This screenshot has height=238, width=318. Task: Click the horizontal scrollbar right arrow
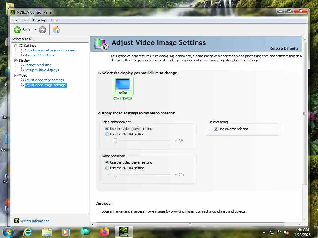pyautogui.click(x=299, y=224)
